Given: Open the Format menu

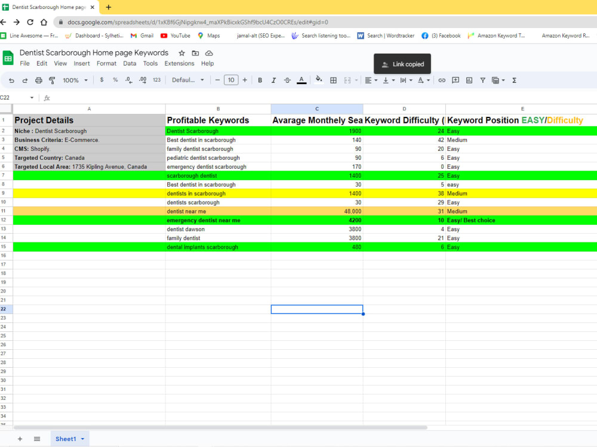Looking at the screenshot, I should (x=107, y=64).
